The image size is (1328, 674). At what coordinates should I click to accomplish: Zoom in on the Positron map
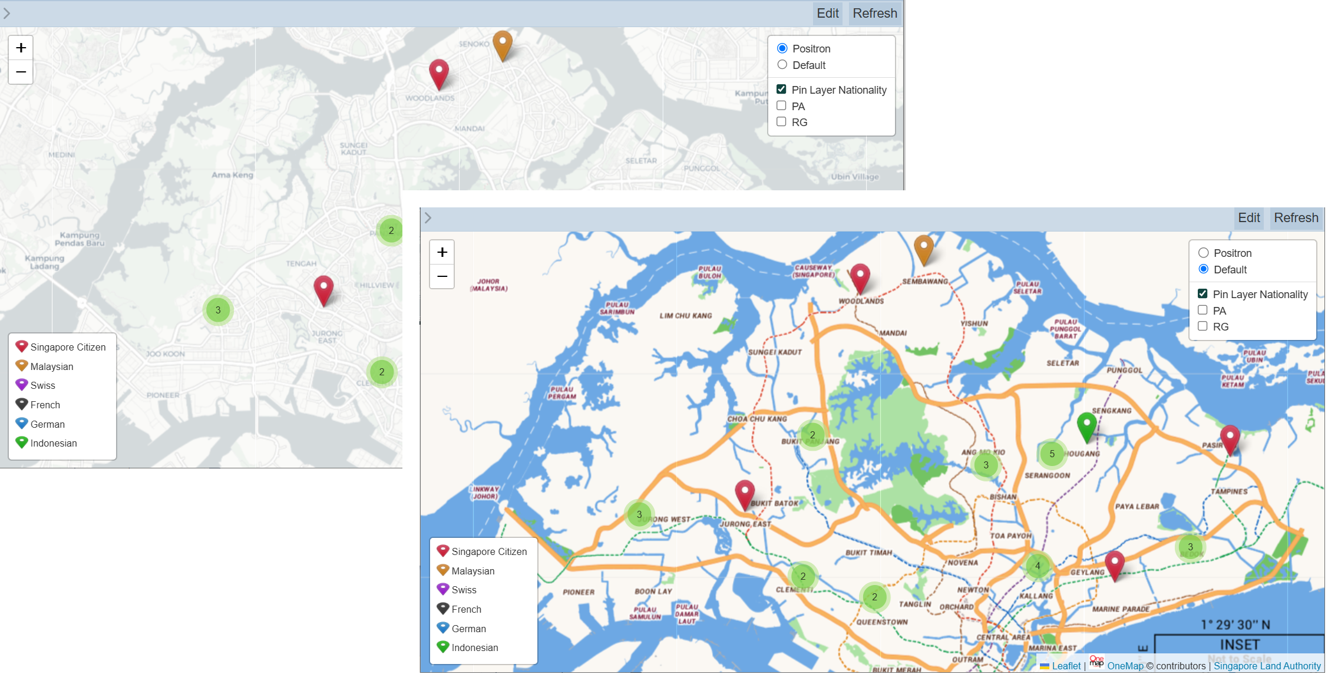21,48
